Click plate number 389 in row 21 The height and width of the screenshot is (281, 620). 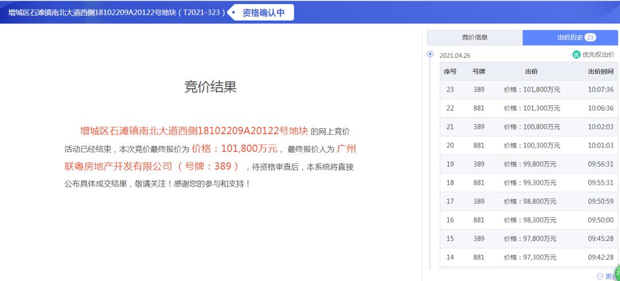pyautogui.click(x=479, y=127)
